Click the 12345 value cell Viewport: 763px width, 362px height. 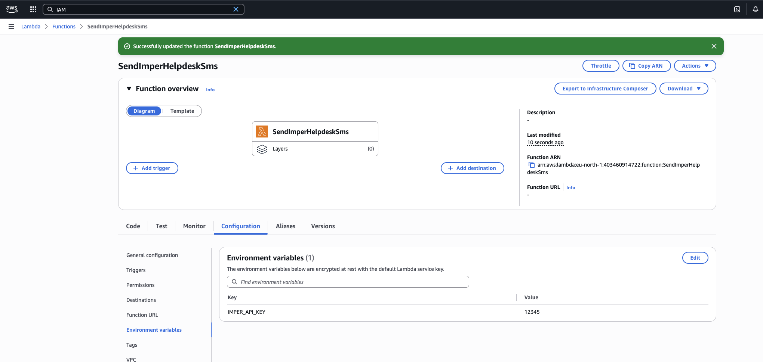pyautogui.click(x=532, y=312)
